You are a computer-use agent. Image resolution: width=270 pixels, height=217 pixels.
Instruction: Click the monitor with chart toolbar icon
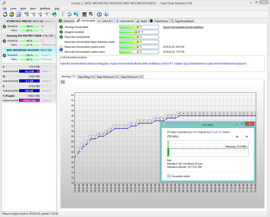pyautogui.click(x=84, y=14)
